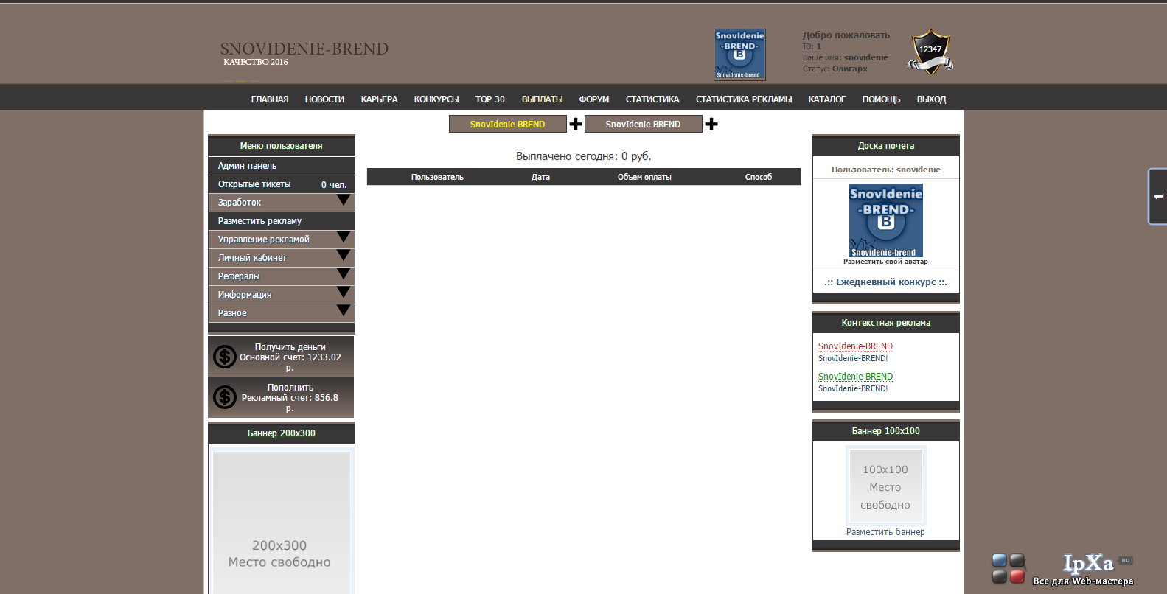Open the ФОРУМ link
This screenshot has width=1167, height=594.
[594, 99]
